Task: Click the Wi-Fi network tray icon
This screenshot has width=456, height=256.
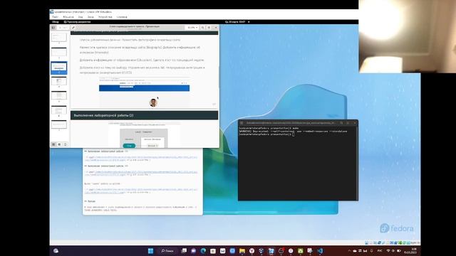Action: tap(388, 251)
